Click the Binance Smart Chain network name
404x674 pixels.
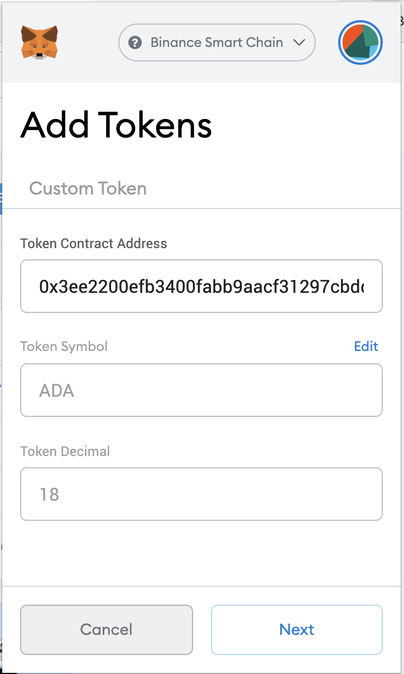pyautogui.click(x=217, y=42)
